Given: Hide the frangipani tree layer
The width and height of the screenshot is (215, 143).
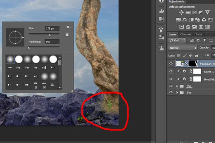Looking at the screenshot, I should click(171, 64).
